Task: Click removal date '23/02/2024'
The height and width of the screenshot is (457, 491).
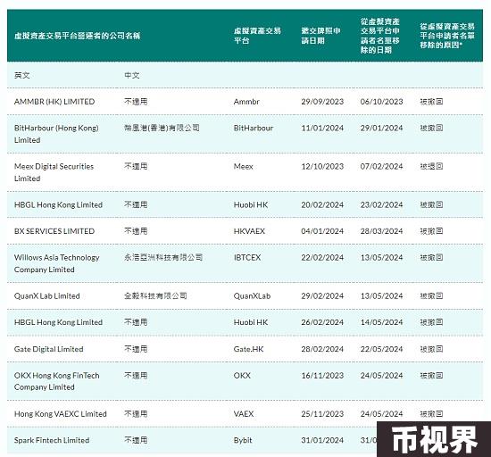Action: tap(382, 205)
